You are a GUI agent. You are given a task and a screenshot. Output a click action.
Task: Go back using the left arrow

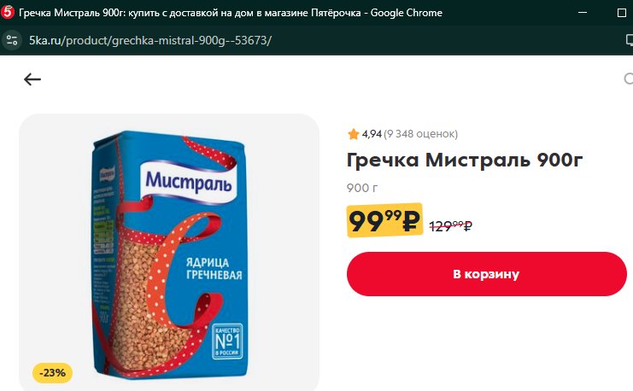(32, 79)
